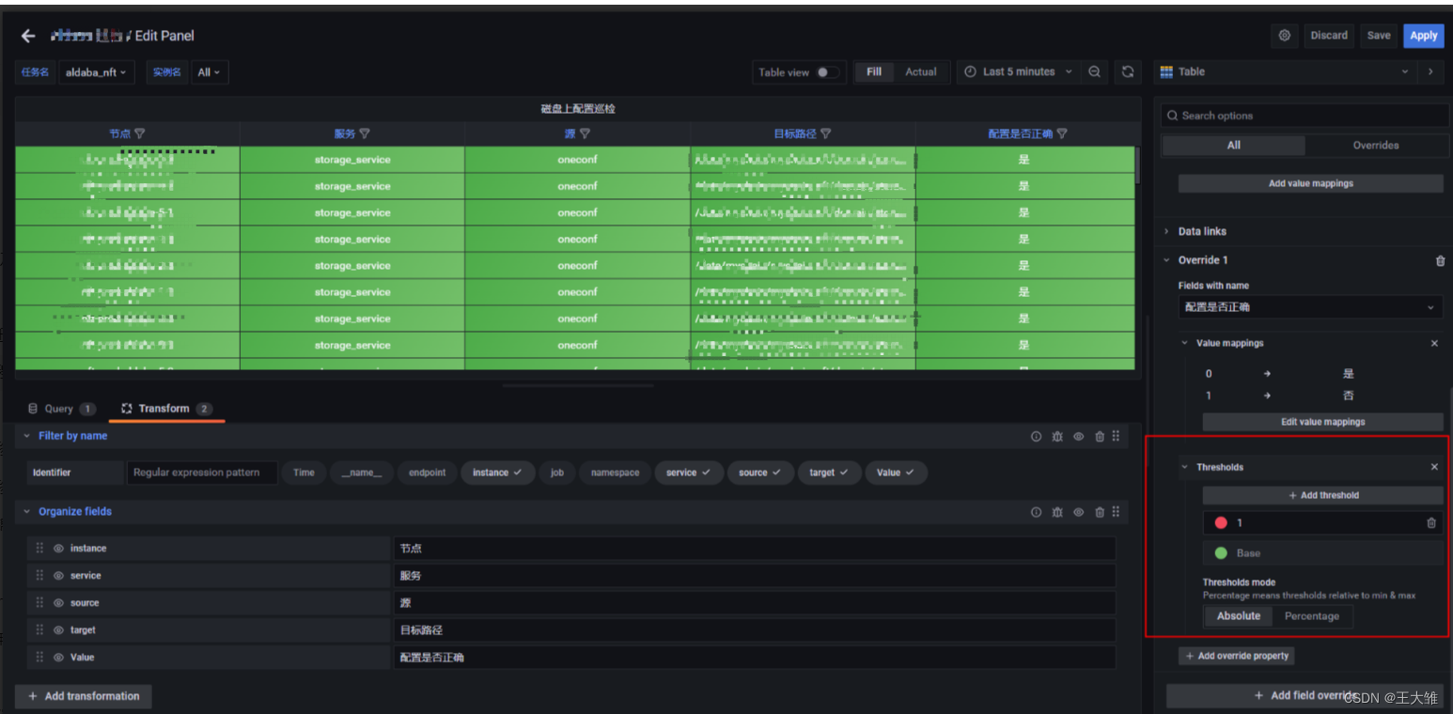Screen dimensions: 1453x714
Task: Filter the 源 column with funnel icon
Action: [585, 134]
